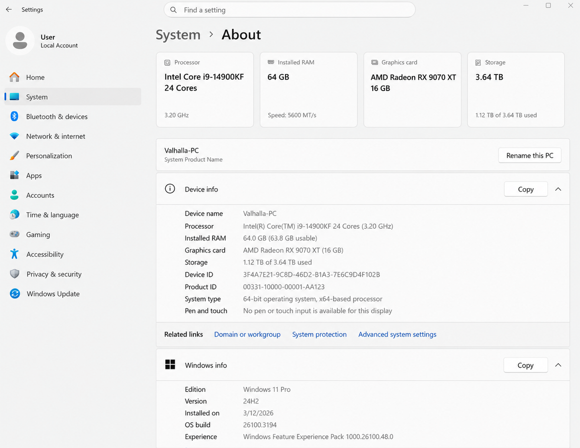
Task: Select Apps in the sidebar
Action: click(x=72, y=176)
